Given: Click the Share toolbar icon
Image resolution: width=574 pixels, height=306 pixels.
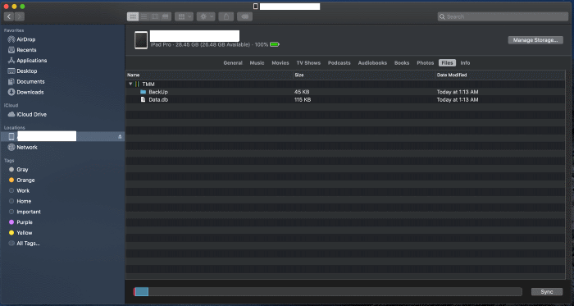Looking at the screenshot, I should pos(226,16).
